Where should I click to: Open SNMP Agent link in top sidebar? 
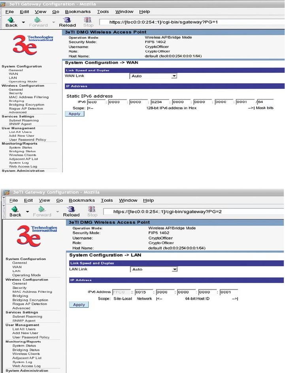20,124
